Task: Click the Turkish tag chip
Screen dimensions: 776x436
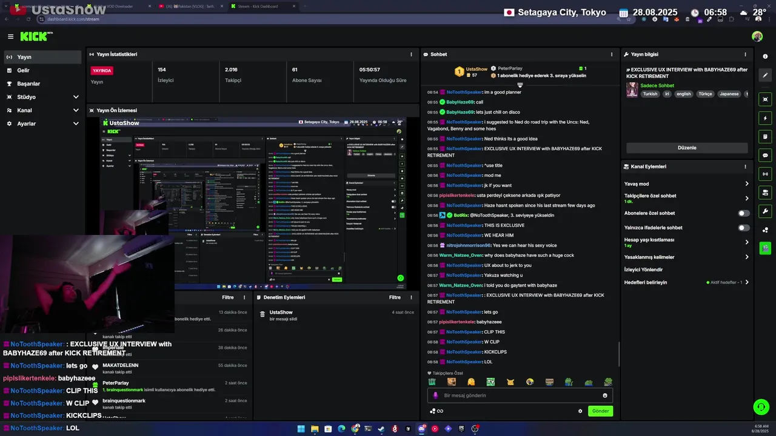Action: [x=650, y=94]
